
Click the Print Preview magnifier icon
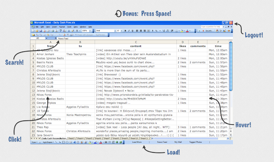pos(56,31)
